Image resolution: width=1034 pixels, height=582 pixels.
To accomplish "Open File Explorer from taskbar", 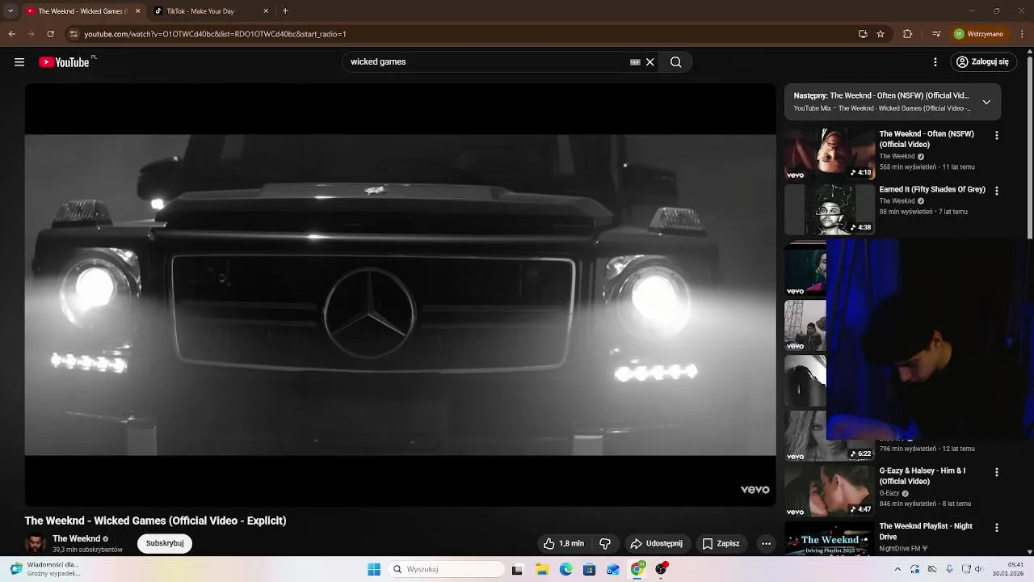I will (541, 570).
